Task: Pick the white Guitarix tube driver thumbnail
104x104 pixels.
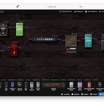Action: pos(71,85)
